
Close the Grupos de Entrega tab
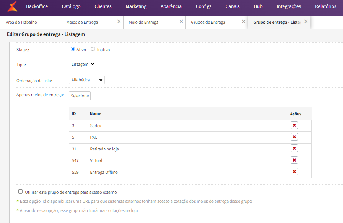click(244, 21)
